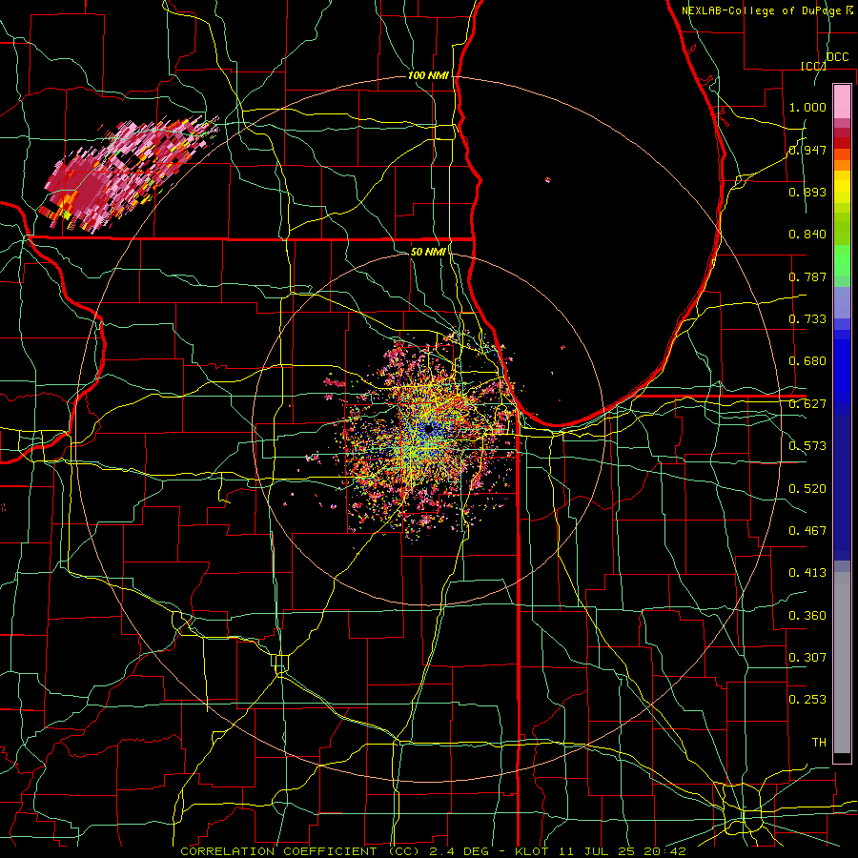Select the 0.360 scale value

(807, 616)
